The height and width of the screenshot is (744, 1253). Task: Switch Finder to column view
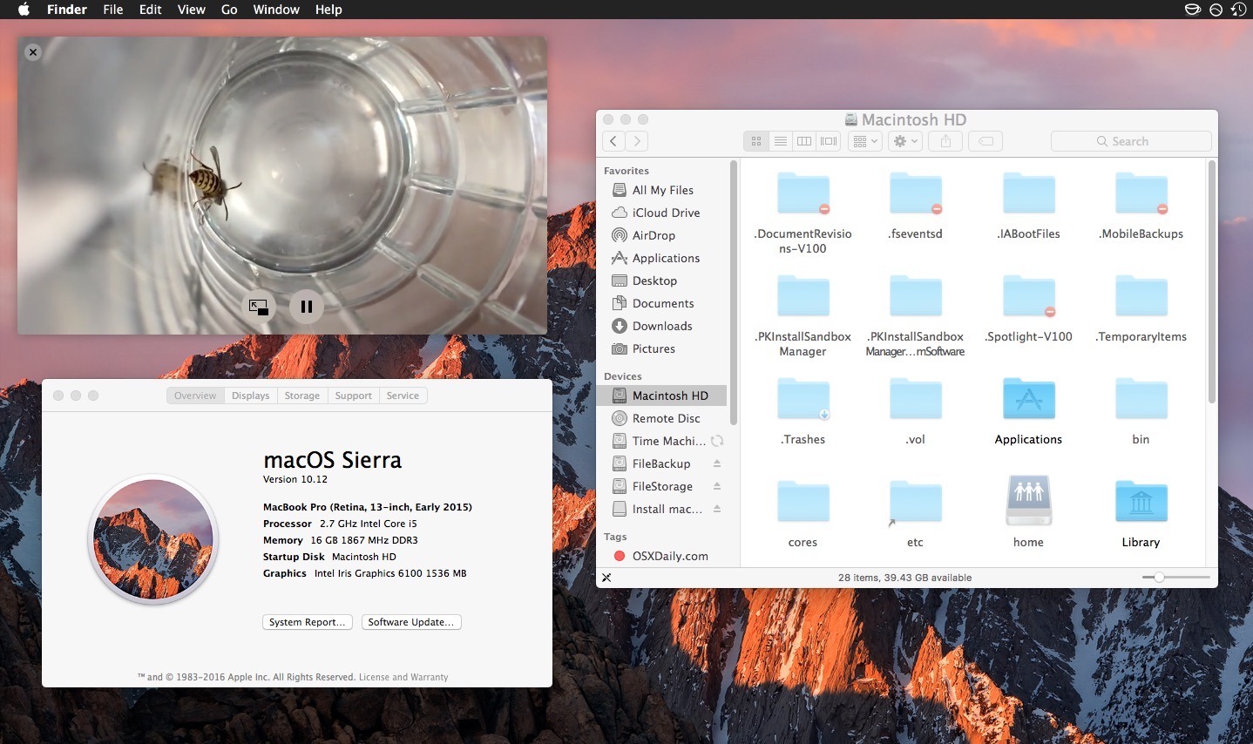coord(804,141)
